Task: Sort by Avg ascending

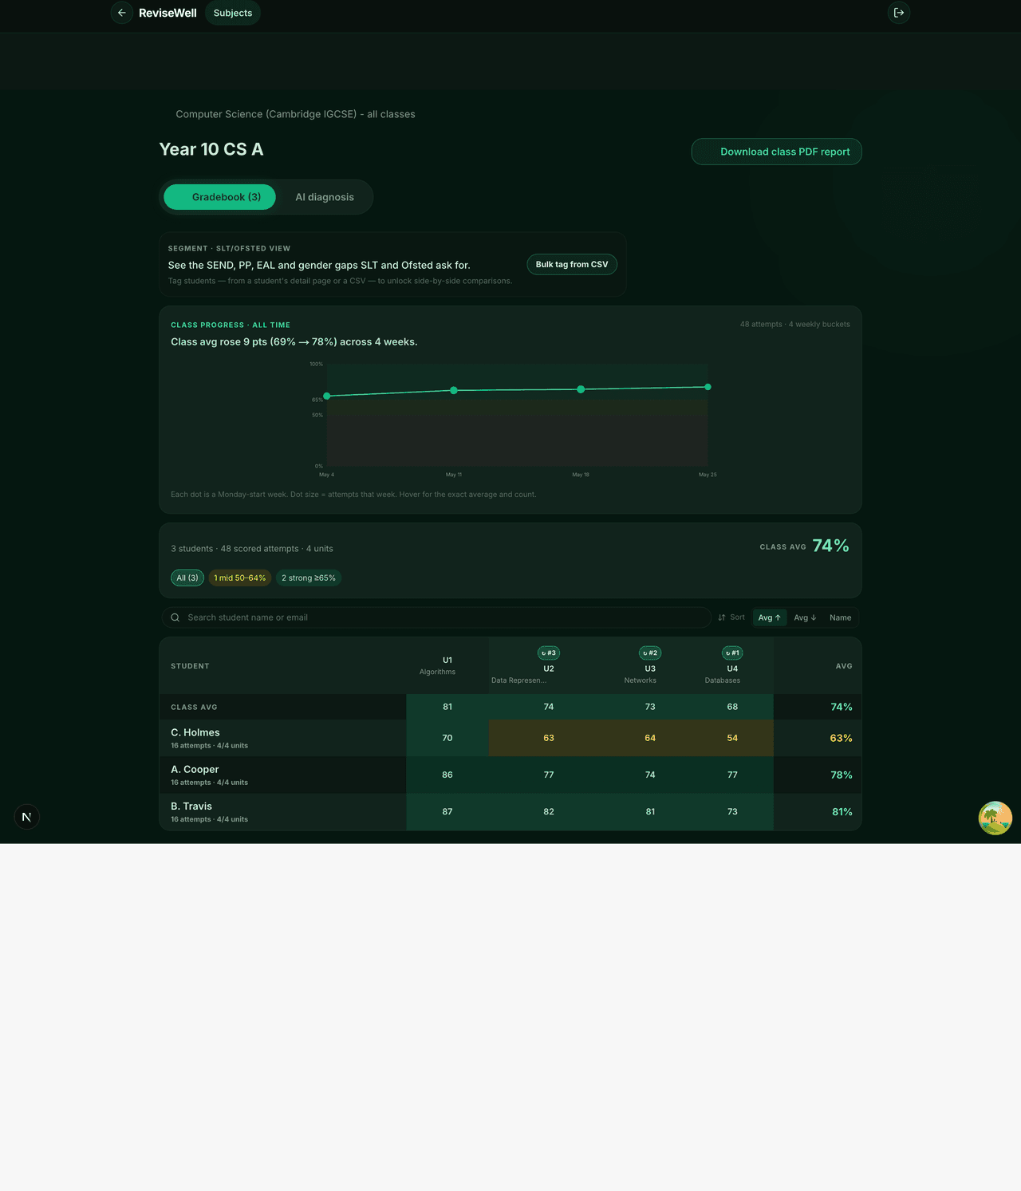Action: coord(770,617)
